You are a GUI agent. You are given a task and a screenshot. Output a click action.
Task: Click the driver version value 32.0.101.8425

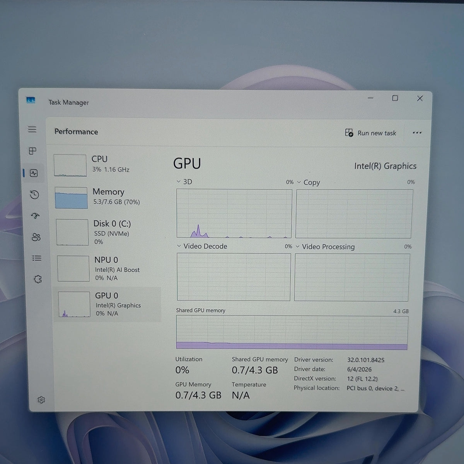[x=366, y=360]
